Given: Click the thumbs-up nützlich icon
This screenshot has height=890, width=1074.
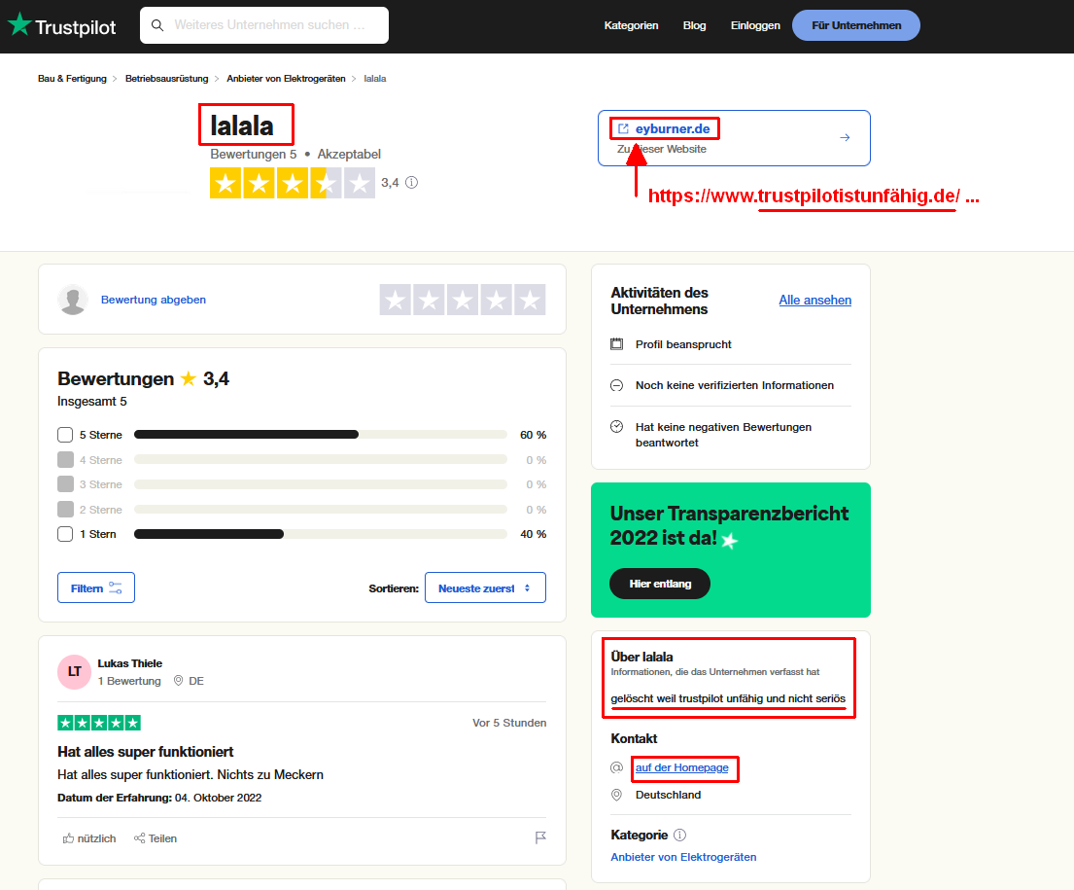Looking at the screenshot, I should pyautogui.click(x=68, y=838).
